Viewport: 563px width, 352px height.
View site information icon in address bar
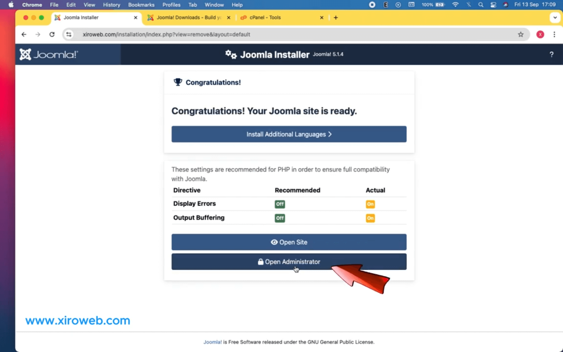click(x=69, y=35)
